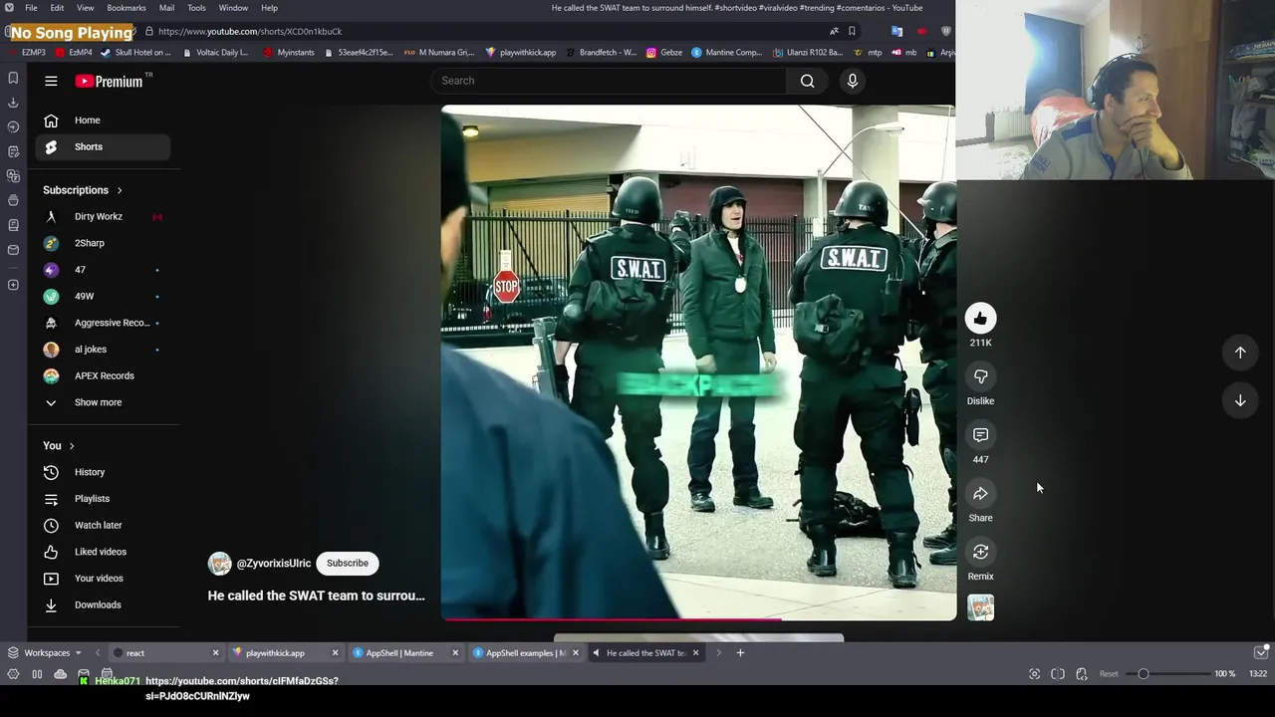Open the Mail menu
This screenshot has height=717, width=1275.
coord(166,8)
